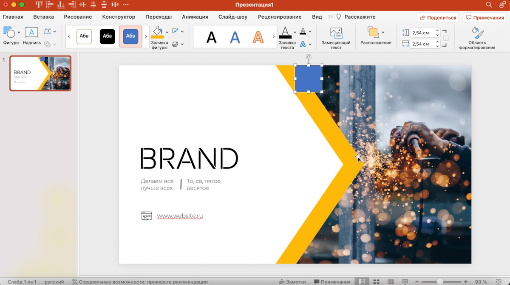Click Align Middle vertically icon
The image size is (510, 285).
coord(93,5)
